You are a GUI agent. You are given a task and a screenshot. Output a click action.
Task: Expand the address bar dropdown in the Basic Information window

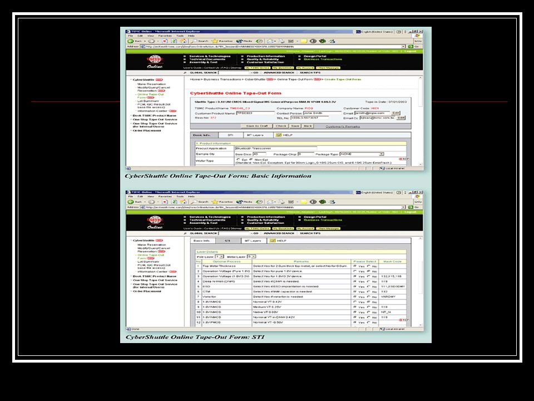[x=404, y=46]
